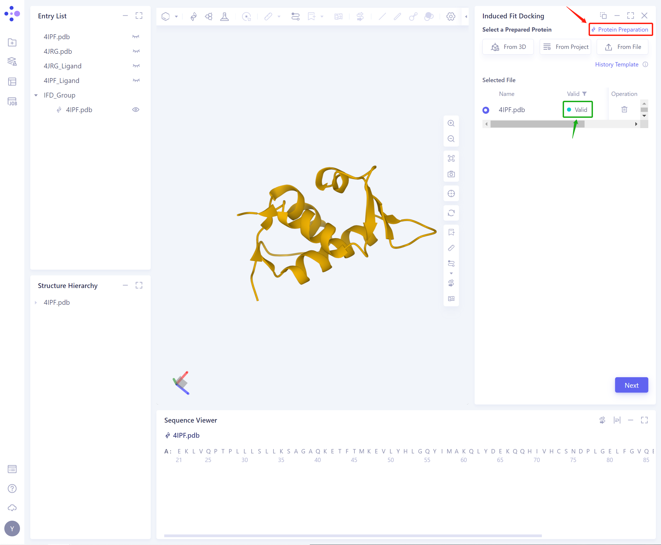Screen dimensions: 661x545
Task: Open the Valid column filter
Action: (x=584, y=94)
